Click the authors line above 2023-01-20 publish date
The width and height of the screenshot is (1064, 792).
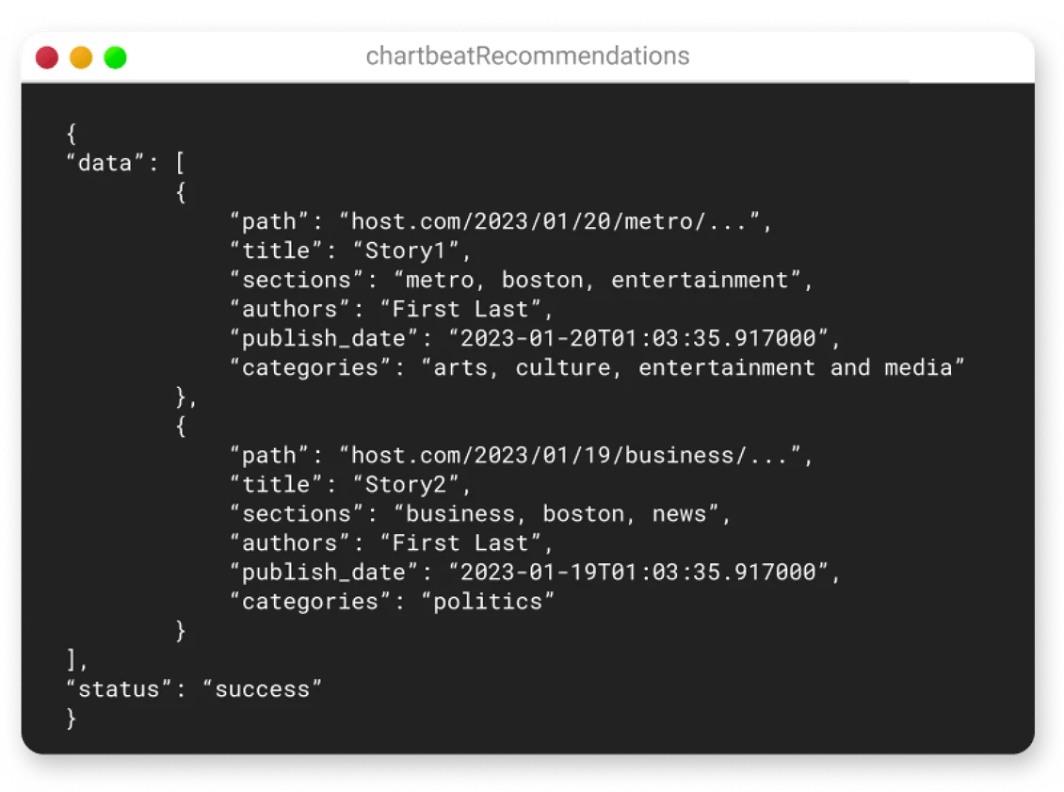coord(392,309)
